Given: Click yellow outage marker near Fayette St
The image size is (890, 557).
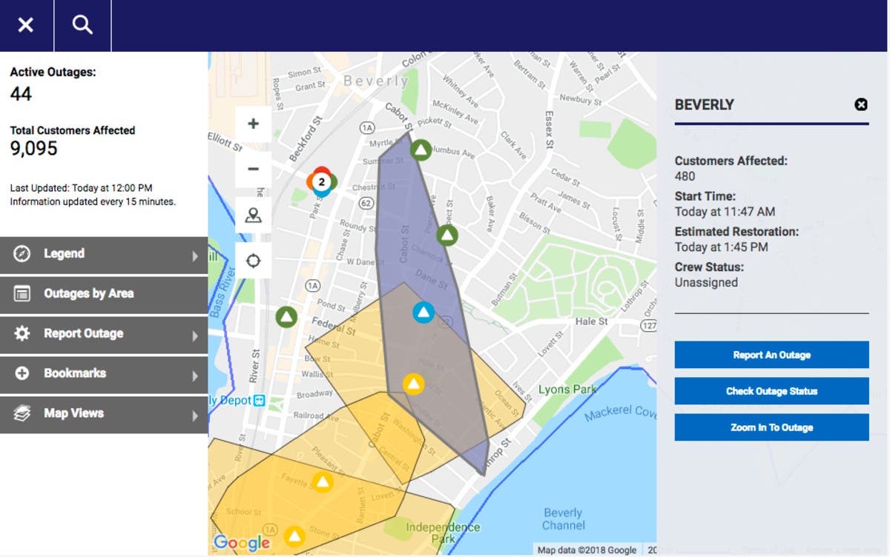Looking at the screenshot, I should tap(322, 483).
